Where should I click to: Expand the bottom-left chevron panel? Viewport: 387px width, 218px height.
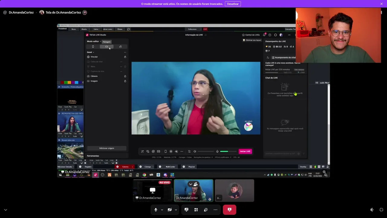pyautogui.click(x=5, y=210)
